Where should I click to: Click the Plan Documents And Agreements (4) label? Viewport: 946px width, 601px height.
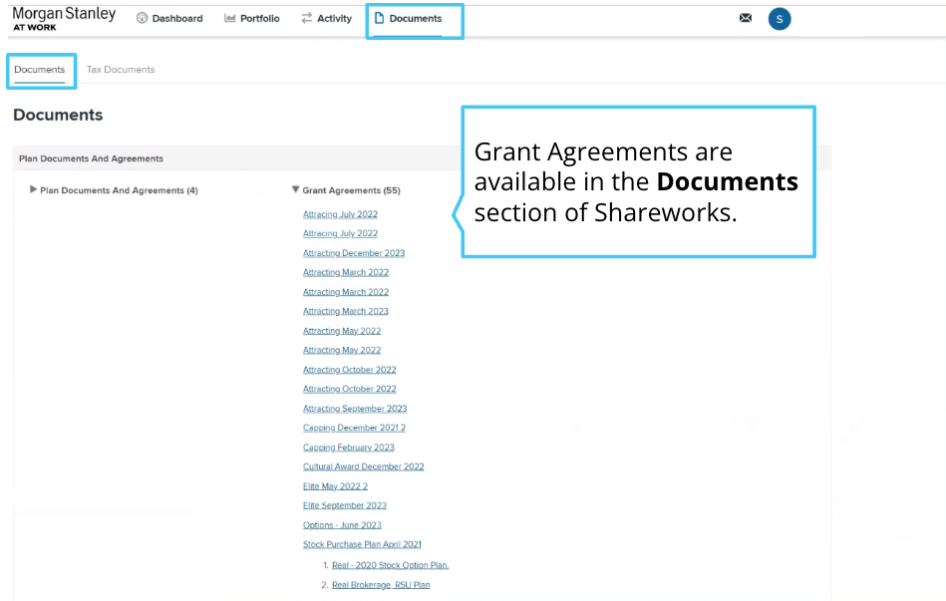[x=119, y=190]
